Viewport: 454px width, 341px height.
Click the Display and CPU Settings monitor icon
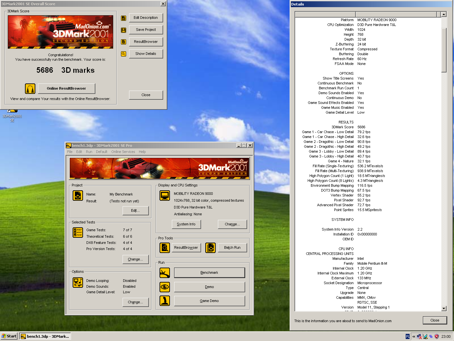coord(165,196)
